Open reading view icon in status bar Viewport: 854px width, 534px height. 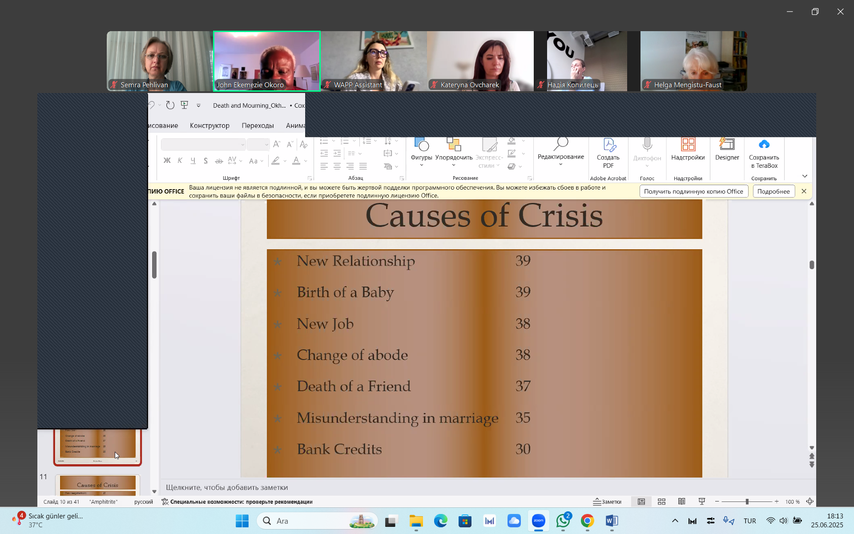681,502
